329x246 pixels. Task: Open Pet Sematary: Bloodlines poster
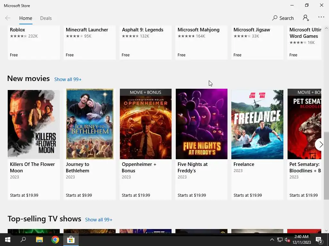pos(304,124)
